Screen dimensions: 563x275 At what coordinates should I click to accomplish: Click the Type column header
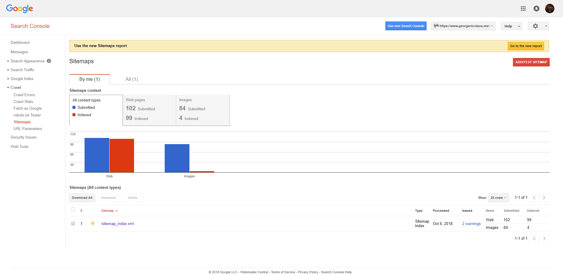point(419,211)
